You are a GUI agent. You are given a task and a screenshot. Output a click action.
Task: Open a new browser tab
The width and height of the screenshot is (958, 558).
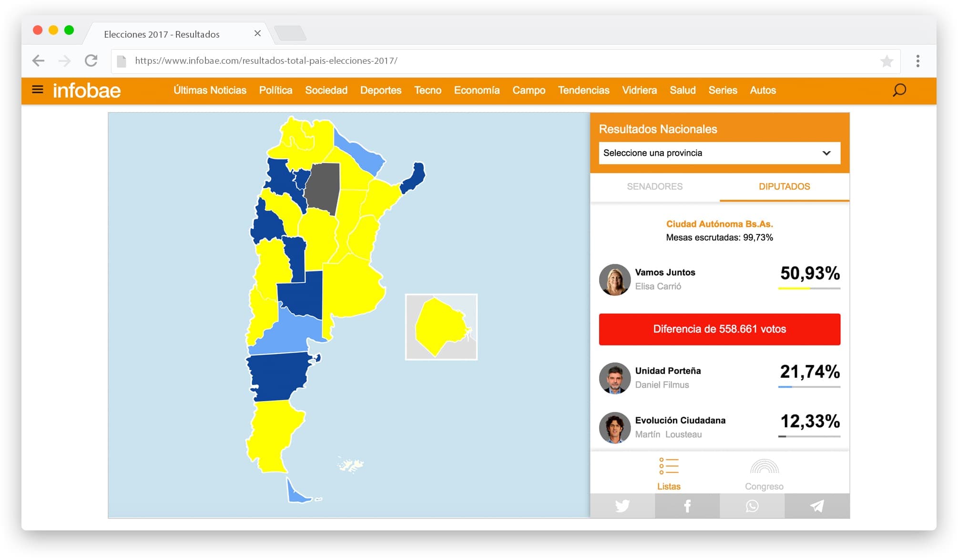[x=290, y=33]
